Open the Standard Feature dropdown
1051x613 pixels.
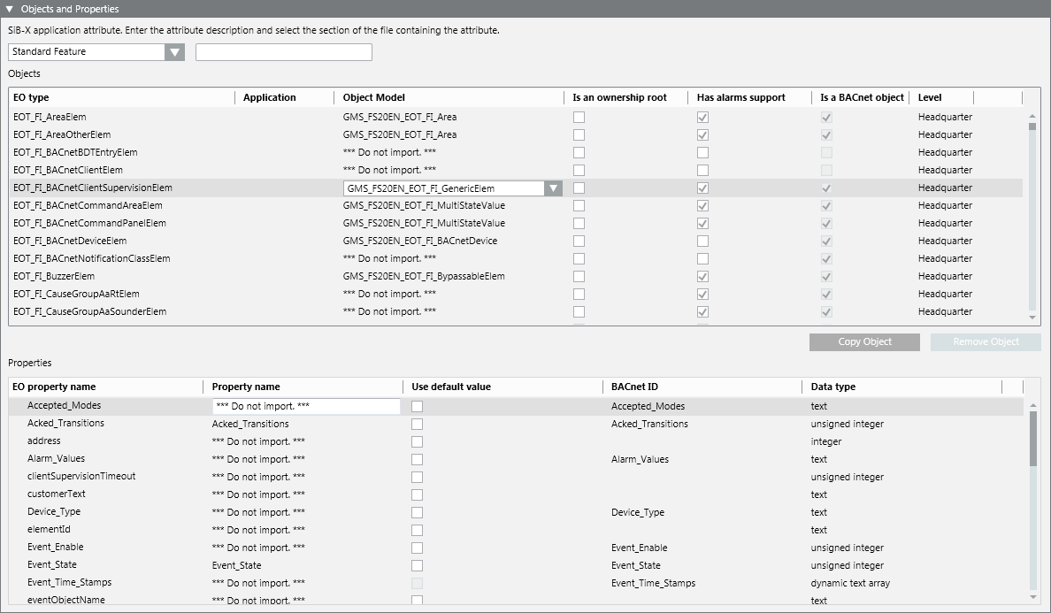pyautogui.click(x=174, y=52)
